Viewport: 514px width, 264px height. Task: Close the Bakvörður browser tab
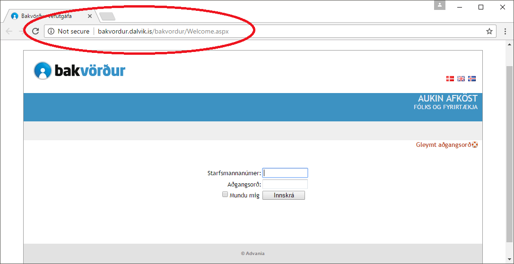(90, 16)
